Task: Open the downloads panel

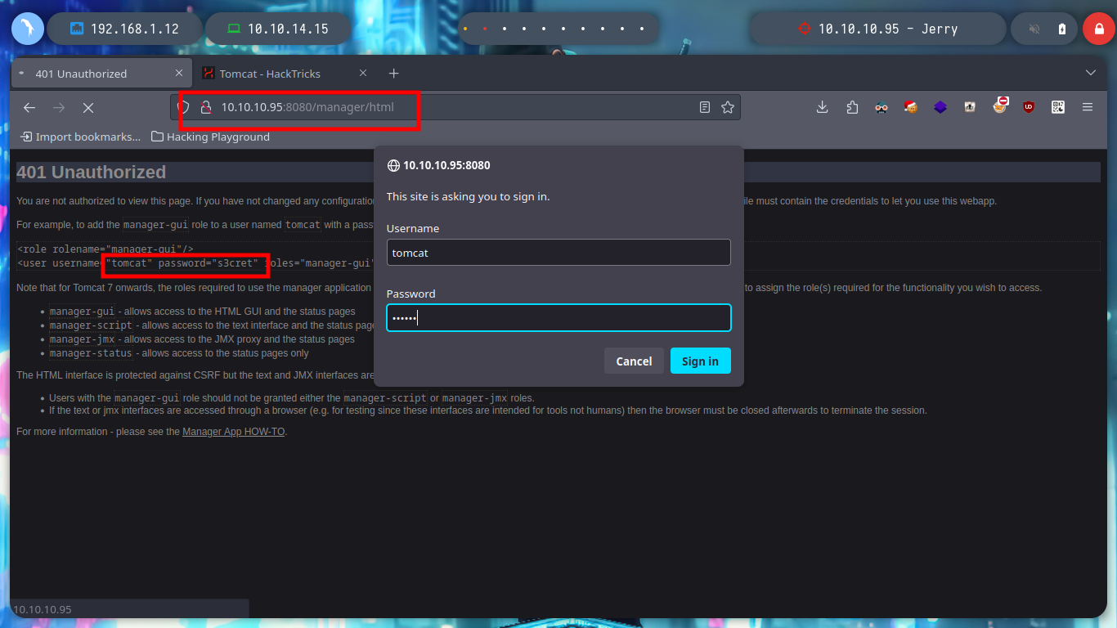Action: point(823,107)
